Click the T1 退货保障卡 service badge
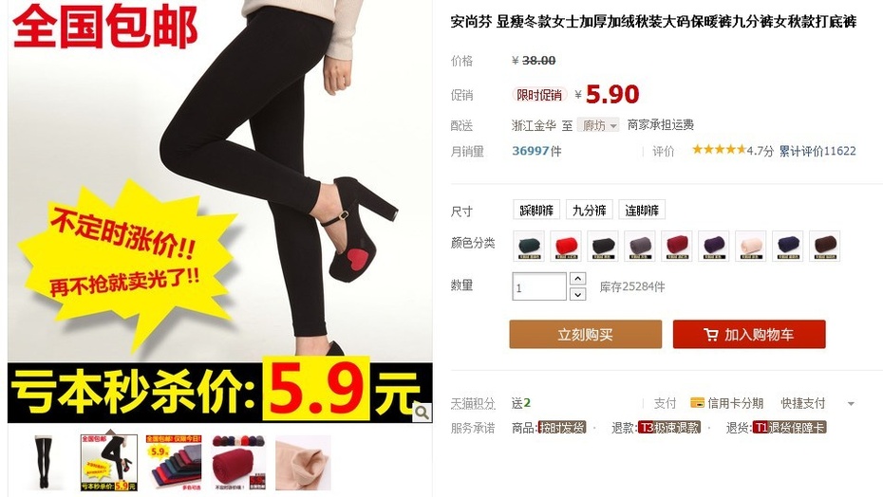This screenshot has height=497, width=883. click(x=789, y=428)
